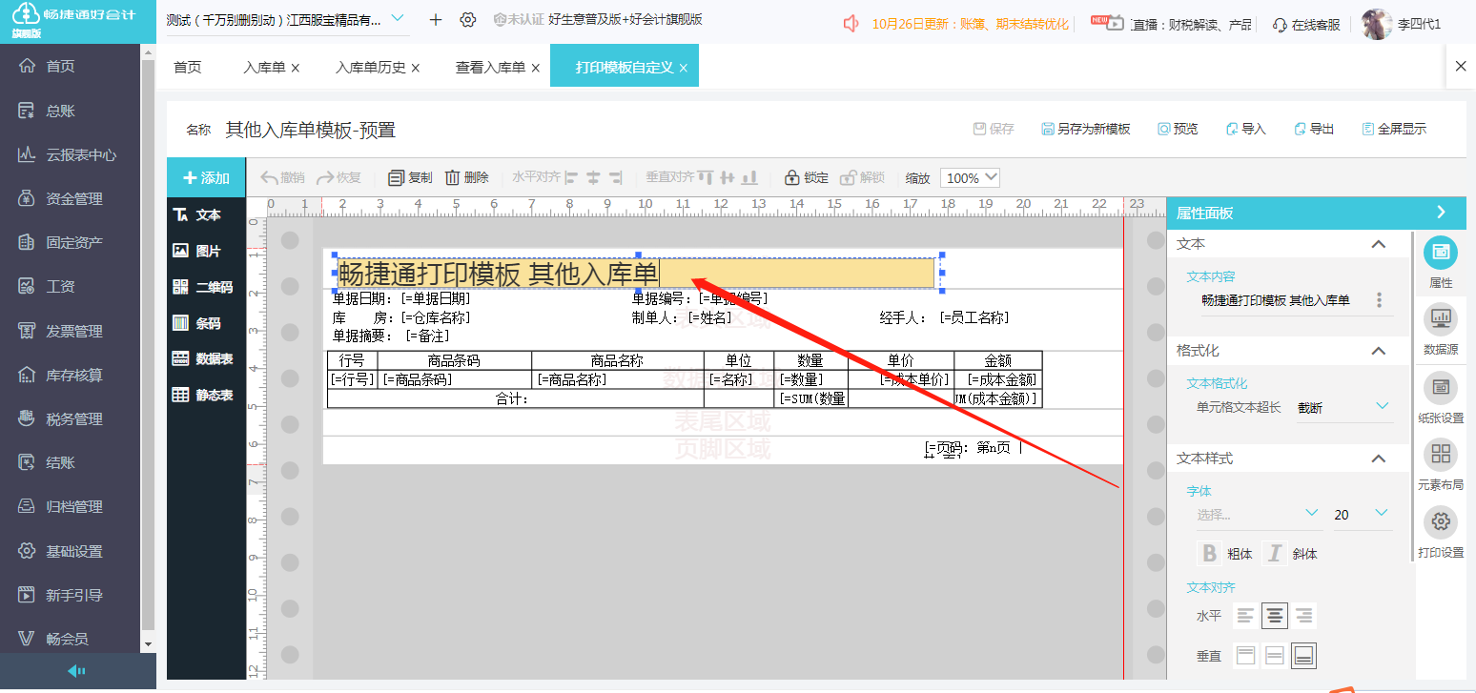Click the plus icon beside company name

pos(436,20)
